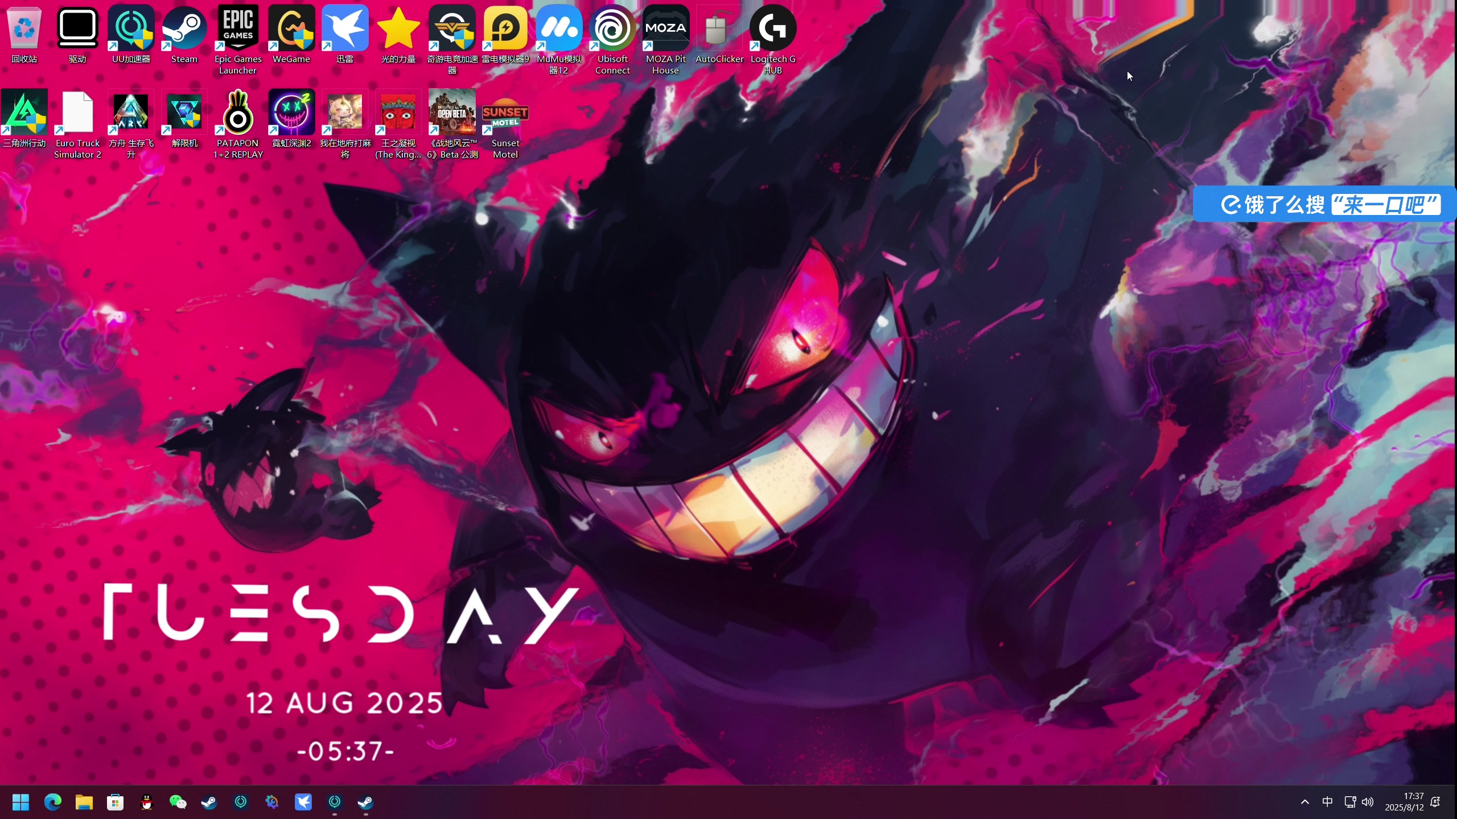Select the 王之凝视 (The King...) desktop icon
1457x819 pixels.
398,125
